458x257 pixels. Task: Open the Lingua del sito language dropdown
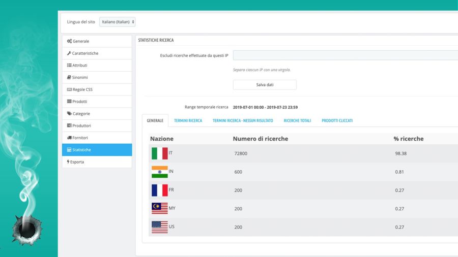(117, 22)
